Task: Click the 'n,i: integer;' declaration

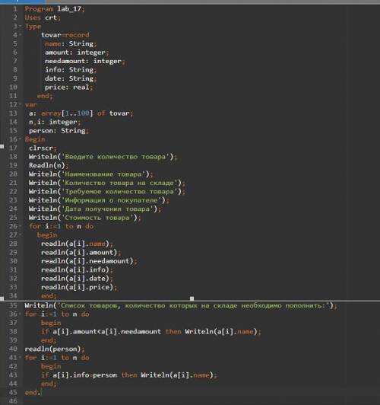Action: tap(55, 122)
